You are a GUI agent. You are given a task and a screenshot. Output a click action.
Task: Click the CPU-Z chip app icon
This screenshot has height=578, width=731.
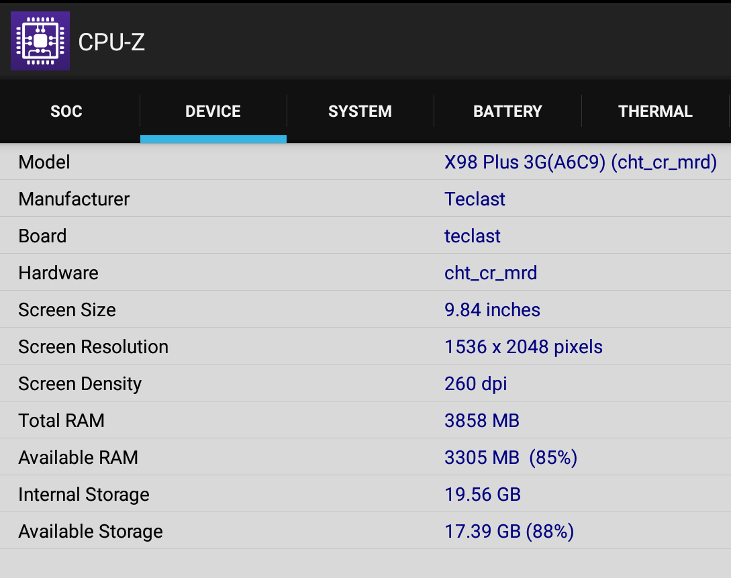coord(40,41)
